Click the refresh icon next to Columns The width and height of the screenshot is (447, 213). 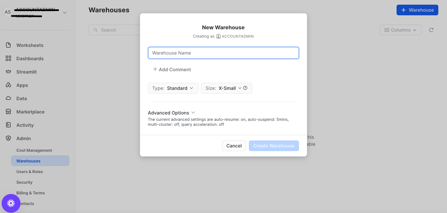431,30
